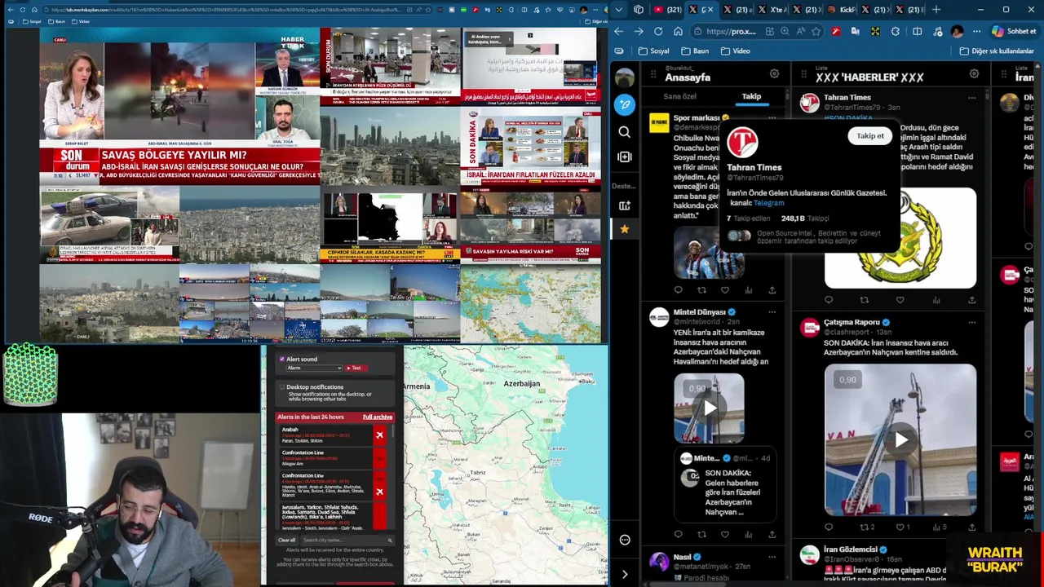The width and height of the screenshot is (1044, 587).
Task: Open split screen icon in browser toolbar
Action: tap(917, 31)
